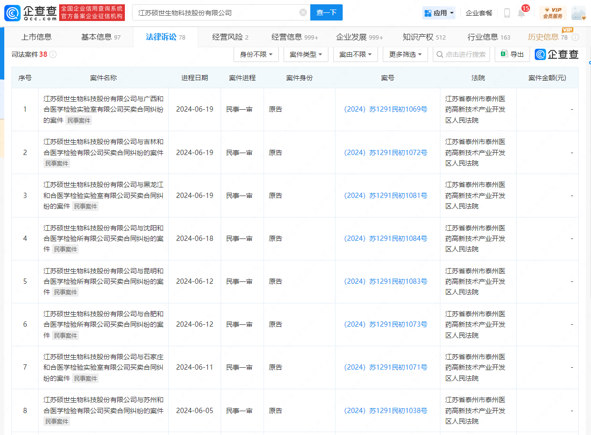Open the user avatar menu
The height and width of the screenshot is (435, 591).
click(578, 13)
